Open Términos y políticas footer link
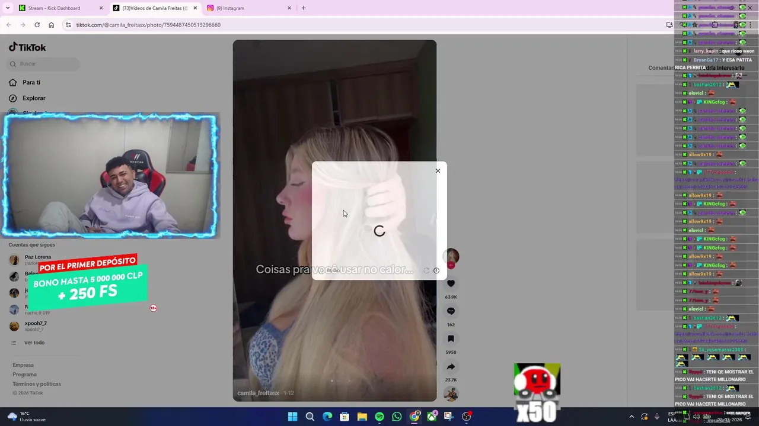The image size is (759, 426). click(37, 384)
